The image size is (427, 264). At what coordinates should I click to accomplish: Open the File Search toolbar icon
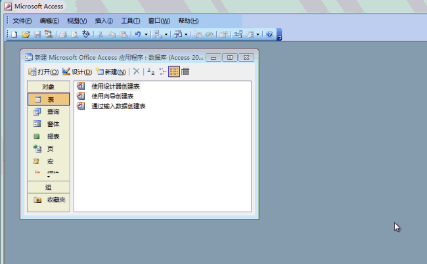tap(49, 35)
